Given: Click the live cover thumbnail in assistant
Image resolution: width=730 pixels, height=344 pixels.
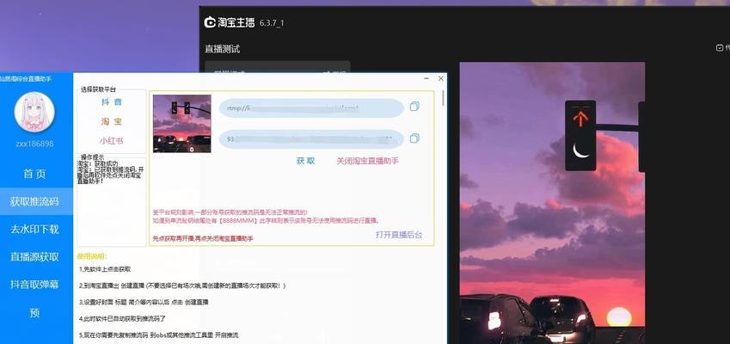Looking at the screenshot, I should tap(182, 123).
